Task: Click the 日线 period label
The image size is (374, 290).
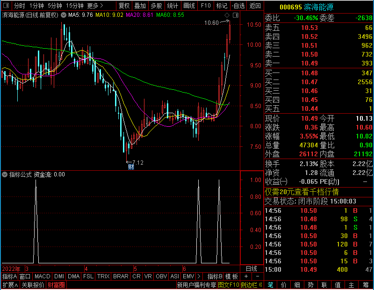Action: (252, 269)
